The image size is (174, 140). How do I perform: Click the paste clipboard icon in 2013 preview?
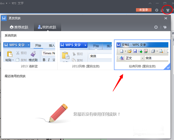tap(10, 54)
